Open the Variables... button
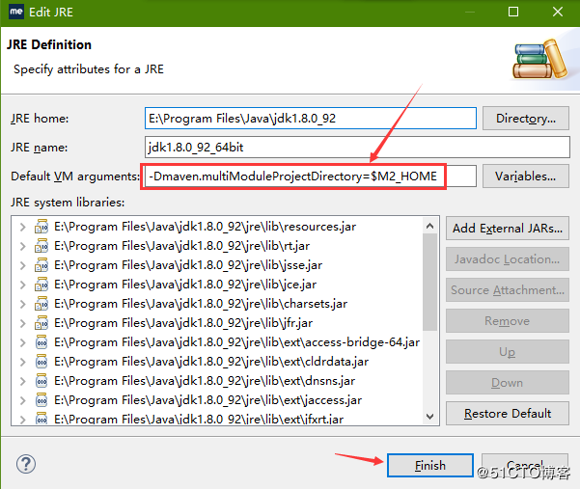Viewport: 580px width, 489px height. [526, 177]
